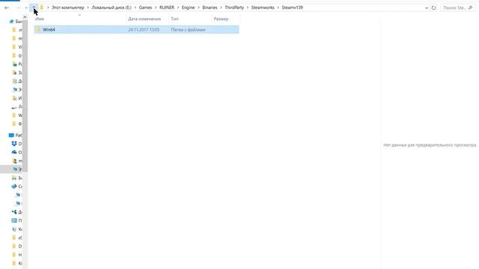The image size is (479, 269).
Task: Open the Desktop item with blue monitor icon
Action: coord(11,135)
